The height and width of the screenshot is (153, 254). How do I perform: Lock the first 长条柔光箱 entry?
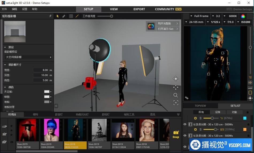(x=248, y=124)
